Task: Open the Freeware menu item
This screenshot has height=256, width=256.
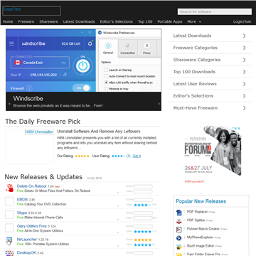Action: [26, 21]
